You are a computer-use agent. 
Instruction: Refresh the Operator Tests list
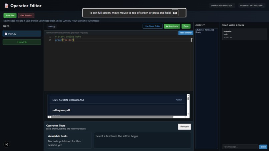(185, 126)
